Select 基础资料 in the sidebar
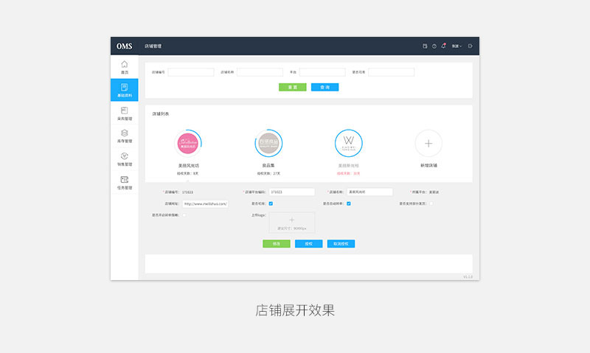 124,90
